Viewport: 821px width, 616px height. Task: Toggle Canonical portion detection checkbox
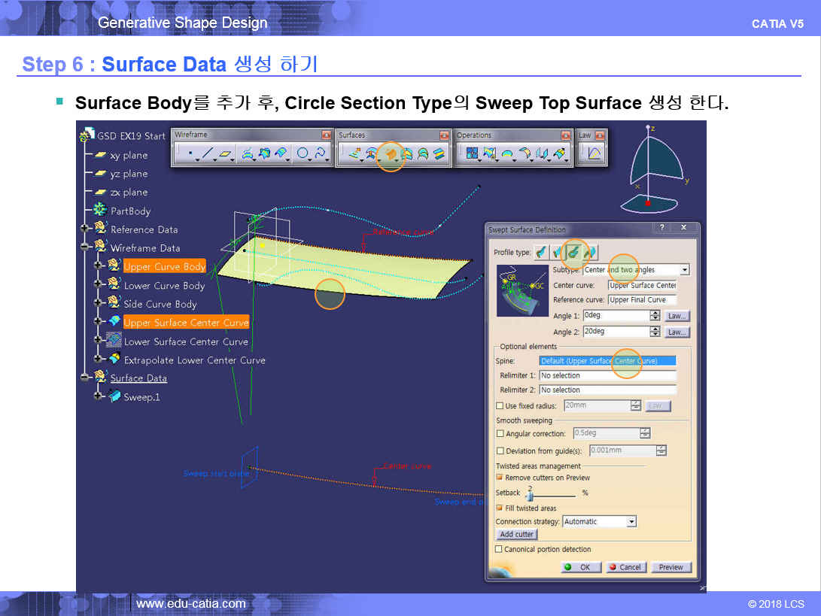click(499, 550)
